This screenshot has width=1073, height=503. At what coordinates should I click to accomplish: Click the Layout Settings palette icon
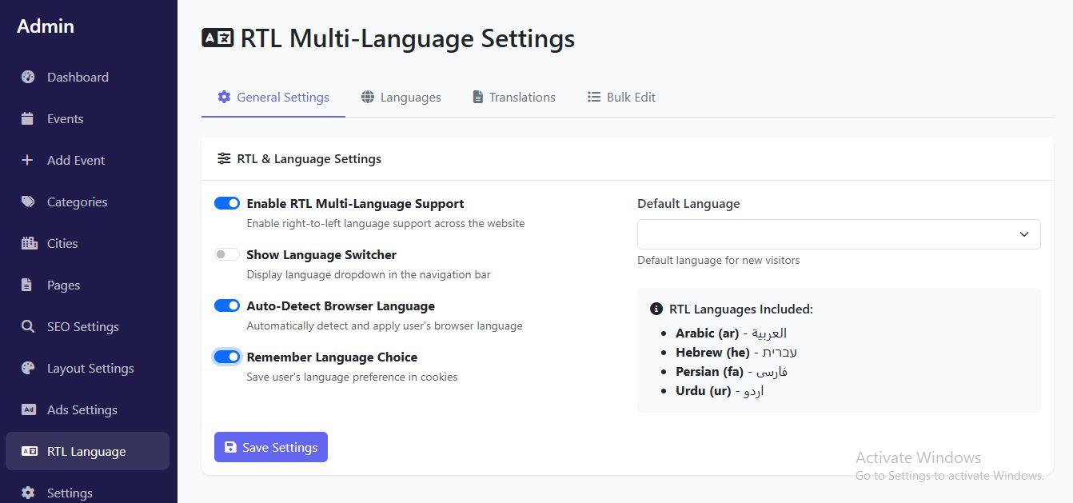coord(28,369)
